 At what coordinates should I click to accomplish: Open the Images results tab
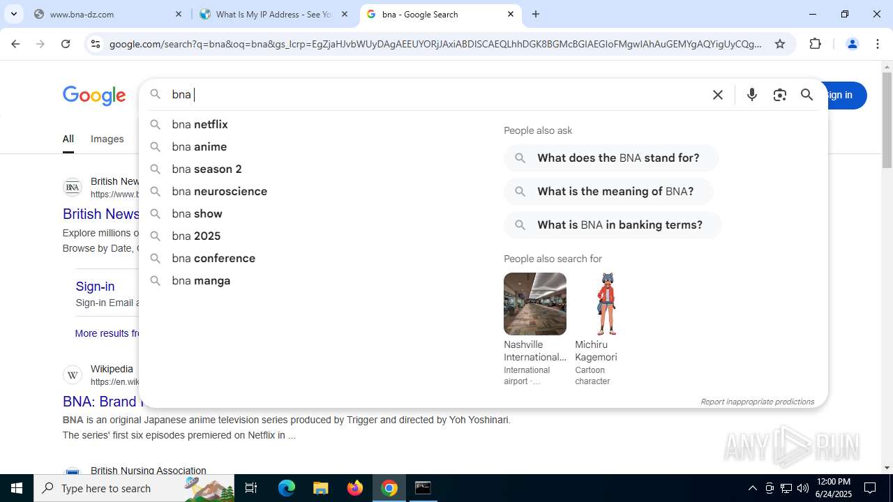tap(107, 139)
